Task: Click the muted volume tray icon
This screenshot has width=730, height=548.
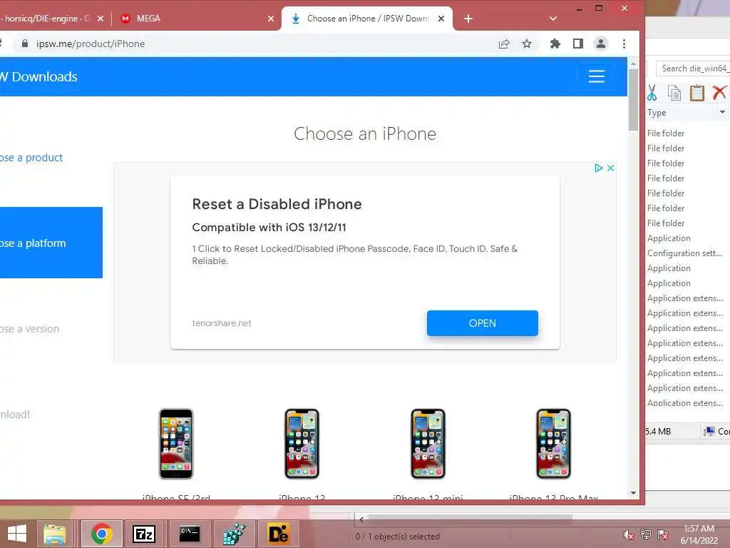Action: point(628,534)
